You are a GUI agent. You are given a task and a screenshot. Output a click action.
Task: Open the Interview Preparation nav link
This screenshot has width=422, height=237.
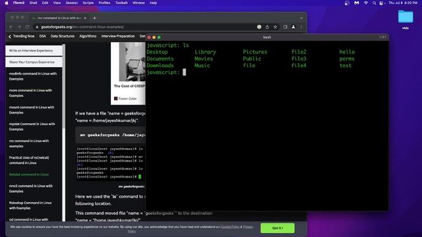coord(118,36)
